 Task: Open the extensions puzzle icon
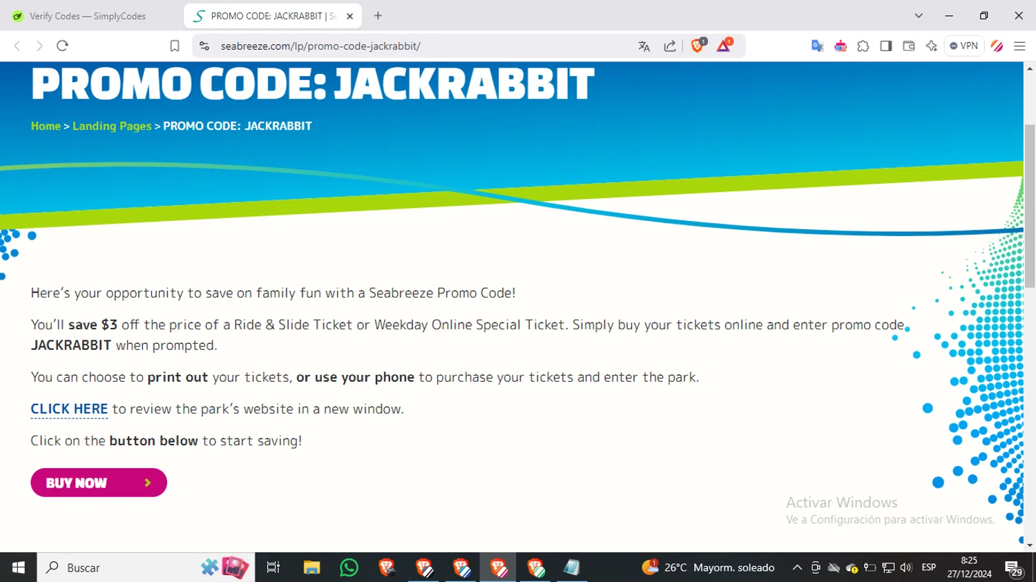[863, 46]
